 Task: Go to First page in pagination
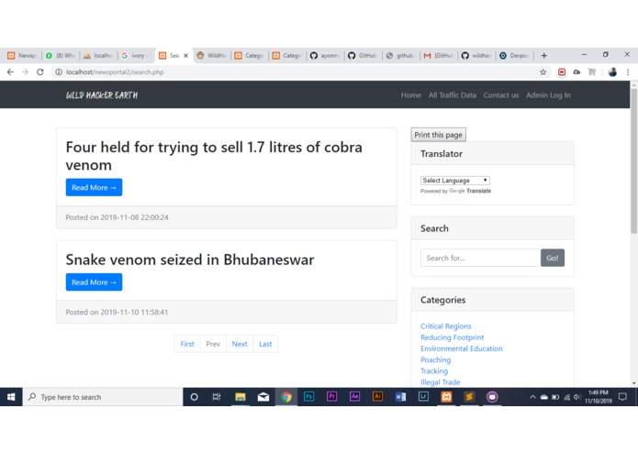point(187,344)
